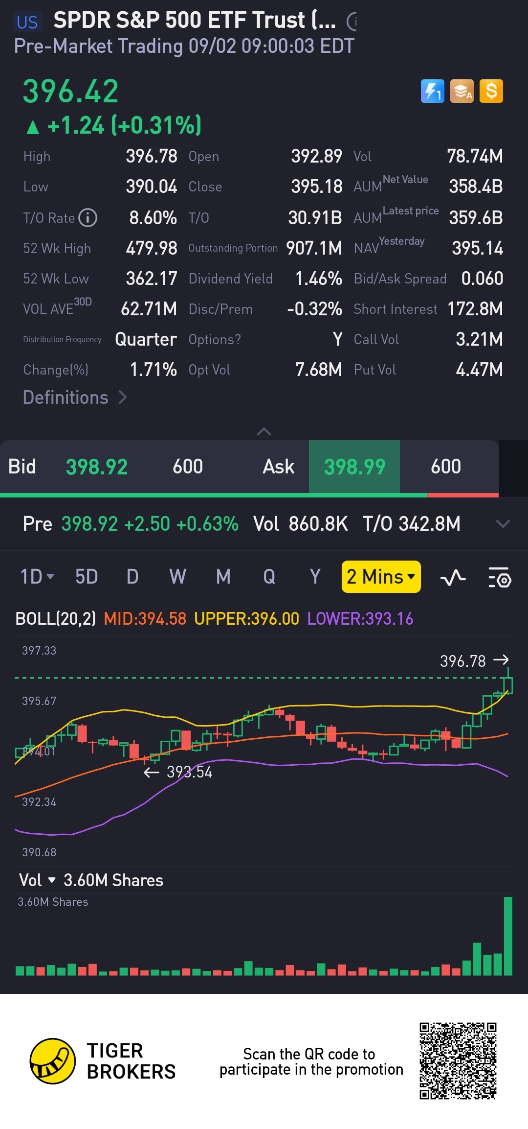Open the Vol indicator dropdown
The width and height of the screenshot is (528, 1129).
click(x=37, y=880)
